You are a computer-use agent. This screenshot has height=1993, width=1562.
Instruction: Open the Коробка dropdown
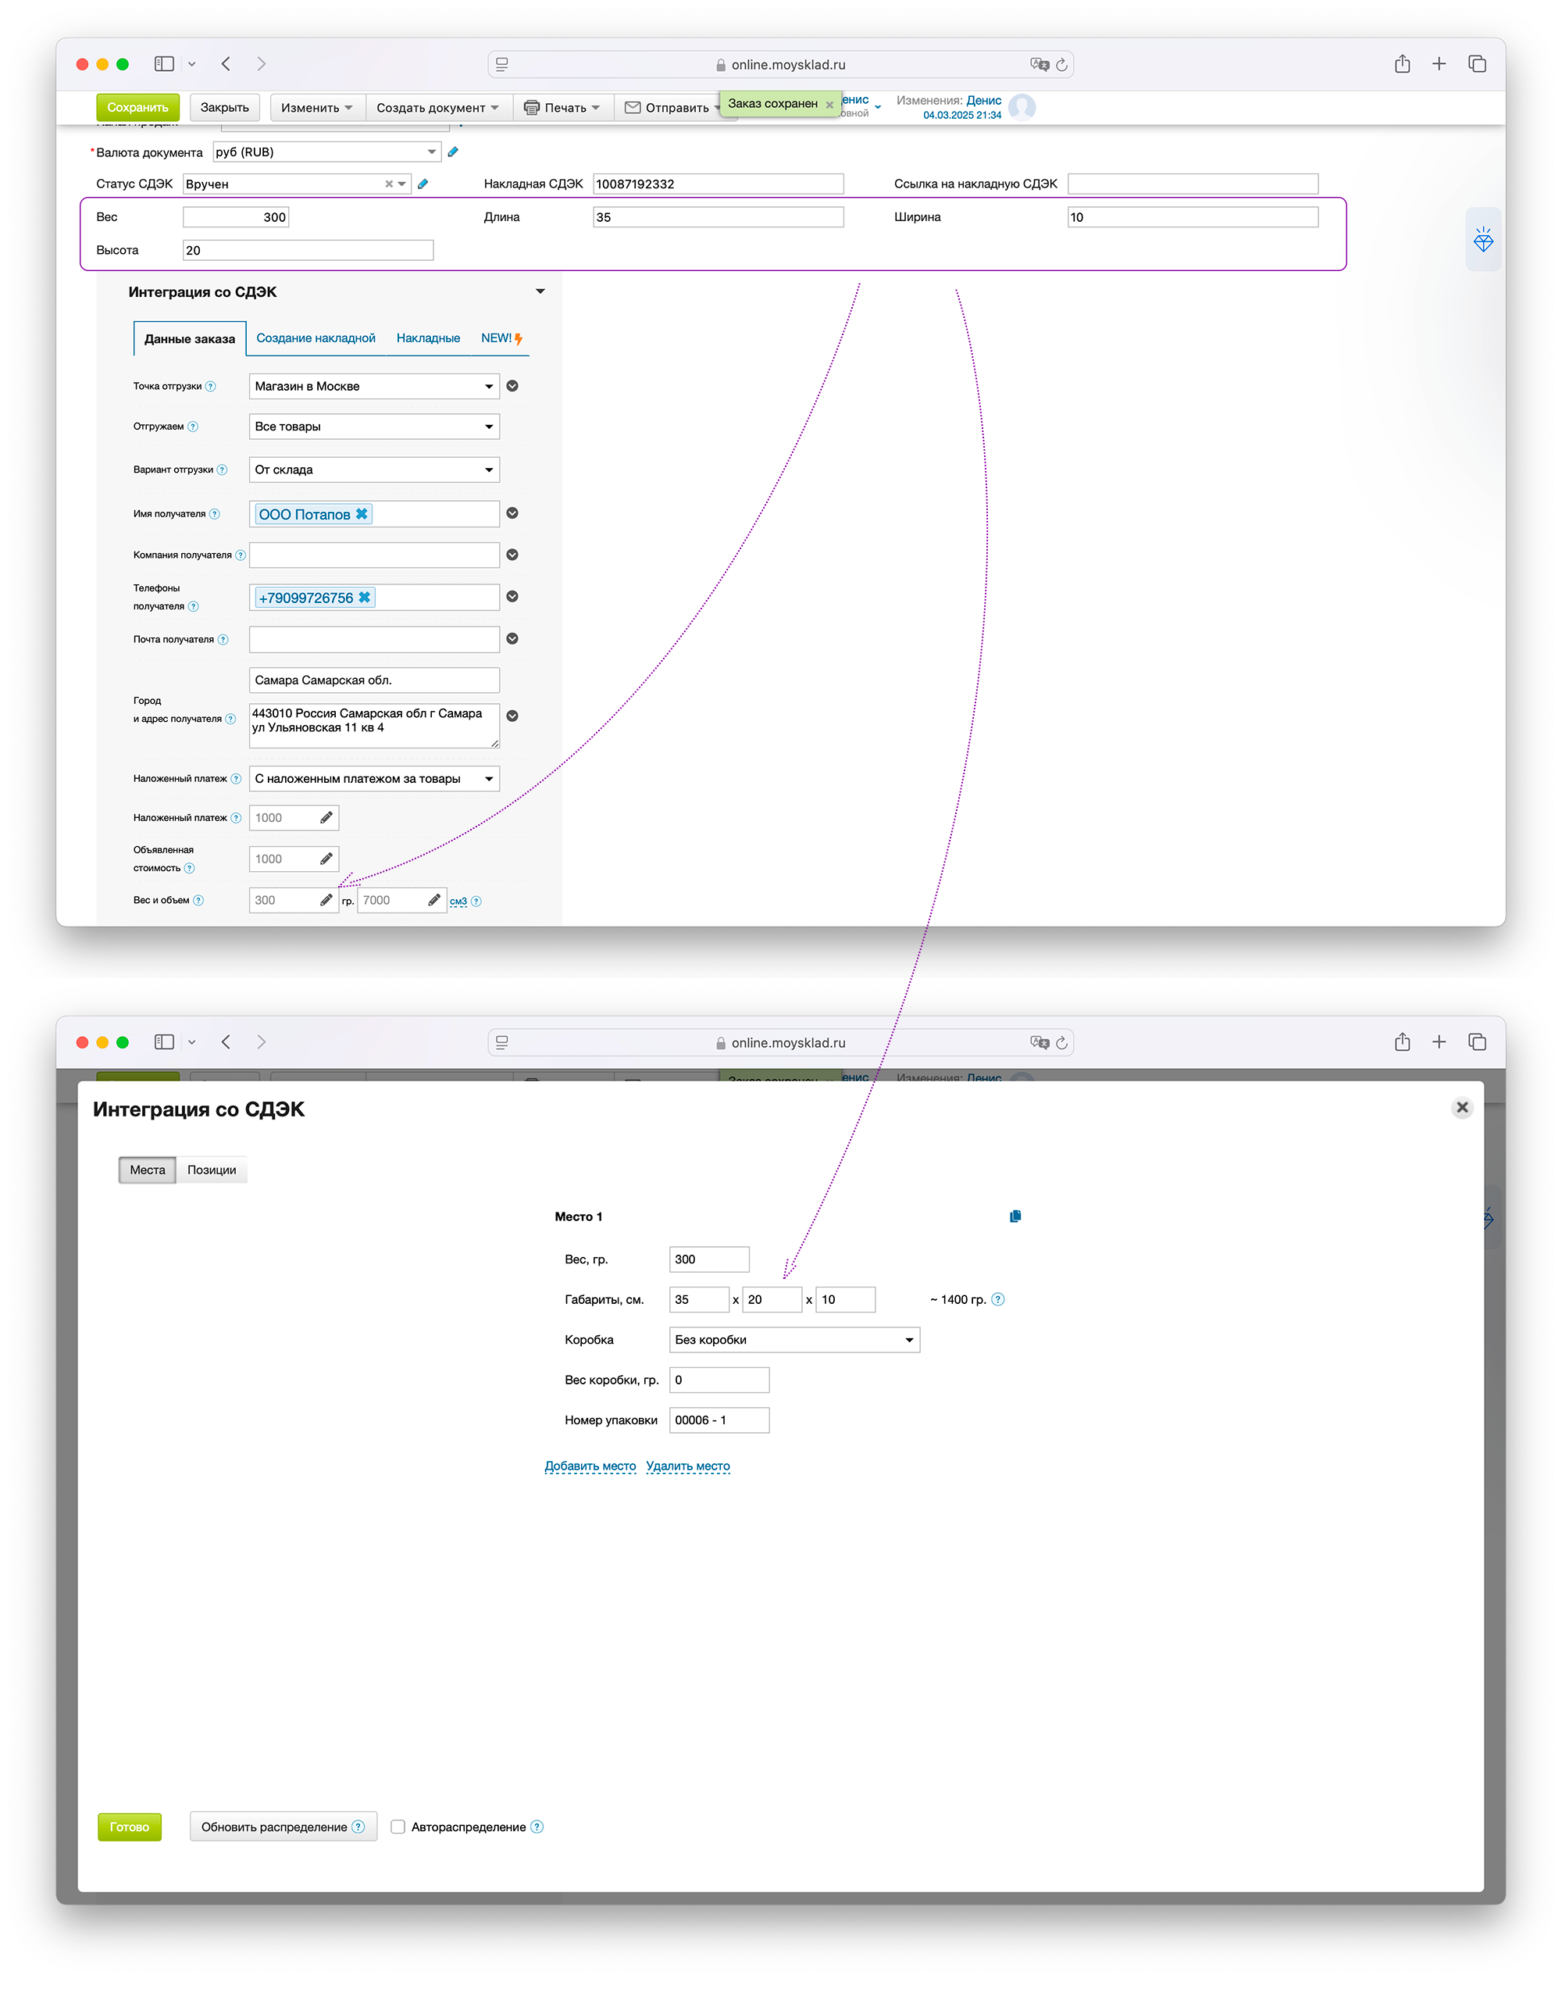tap(793, 1340)
